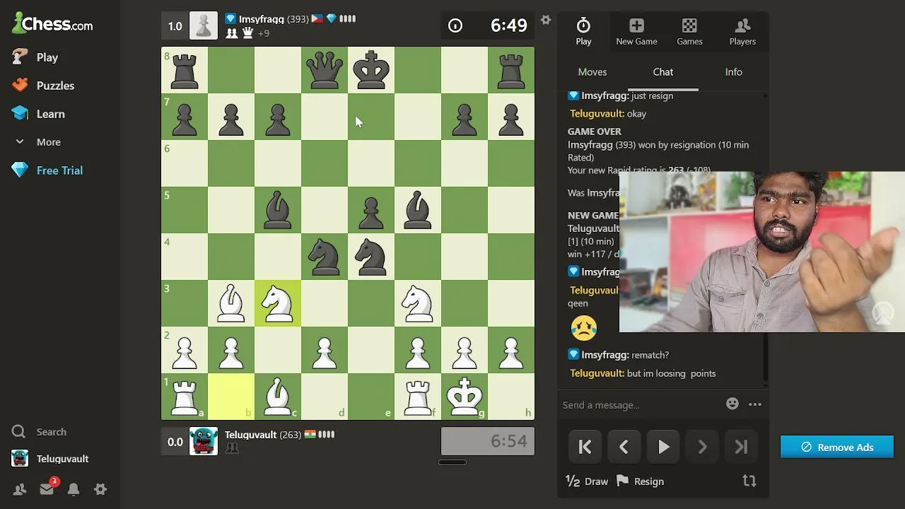Viewport: 905px width, 509px height.
Task: Offer a Draw
Action: (587, 481)
